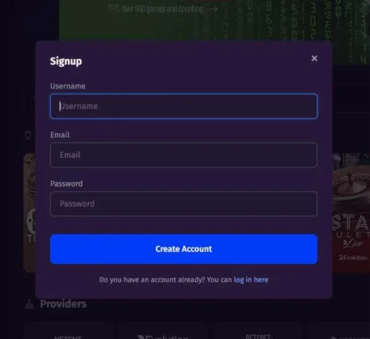Open the Evolution roulette Live game thumbnail

351,213
